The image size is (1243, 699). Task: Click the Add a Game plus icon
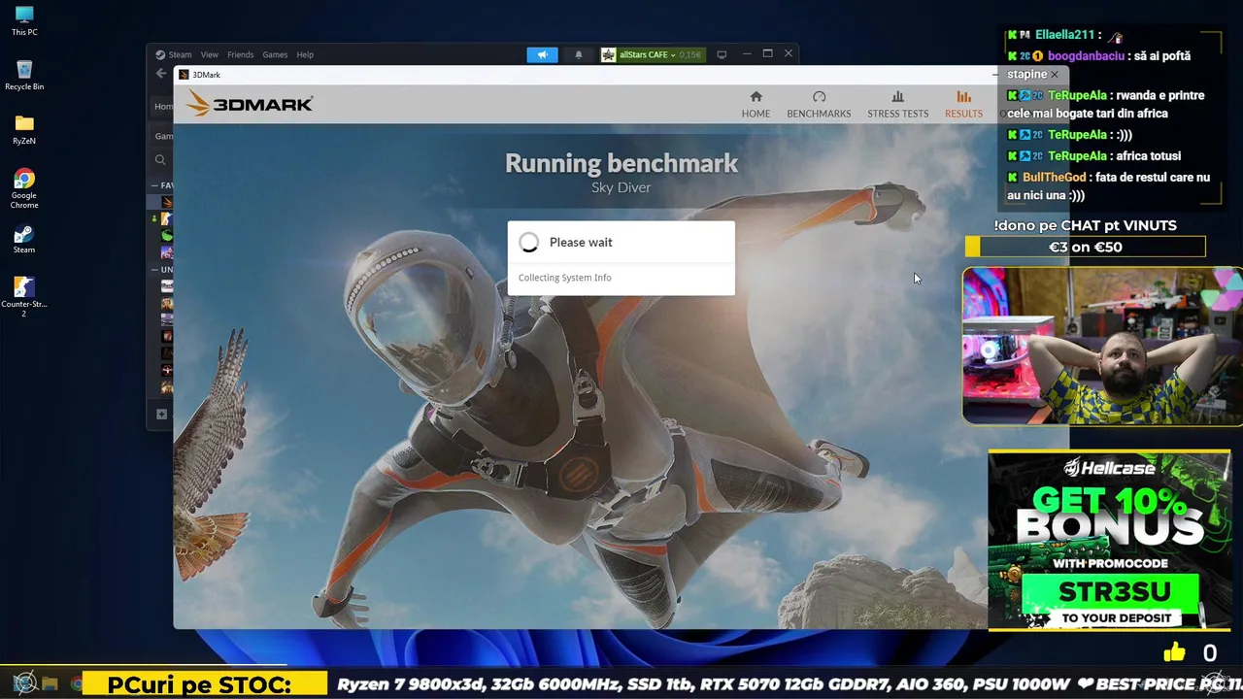pos(161,415)
